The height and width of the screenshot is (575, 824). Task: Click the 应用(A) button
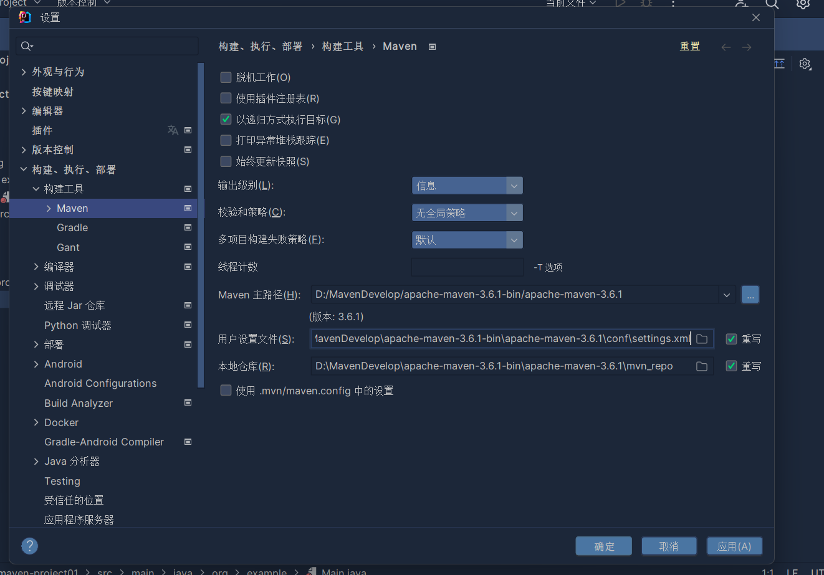[x=734, y=546]
